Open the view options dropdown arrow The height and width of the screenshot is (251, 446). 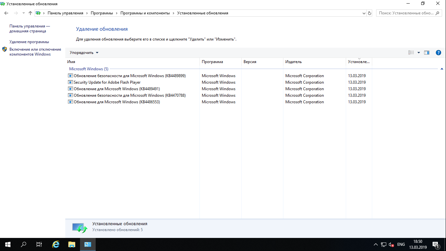419,53
